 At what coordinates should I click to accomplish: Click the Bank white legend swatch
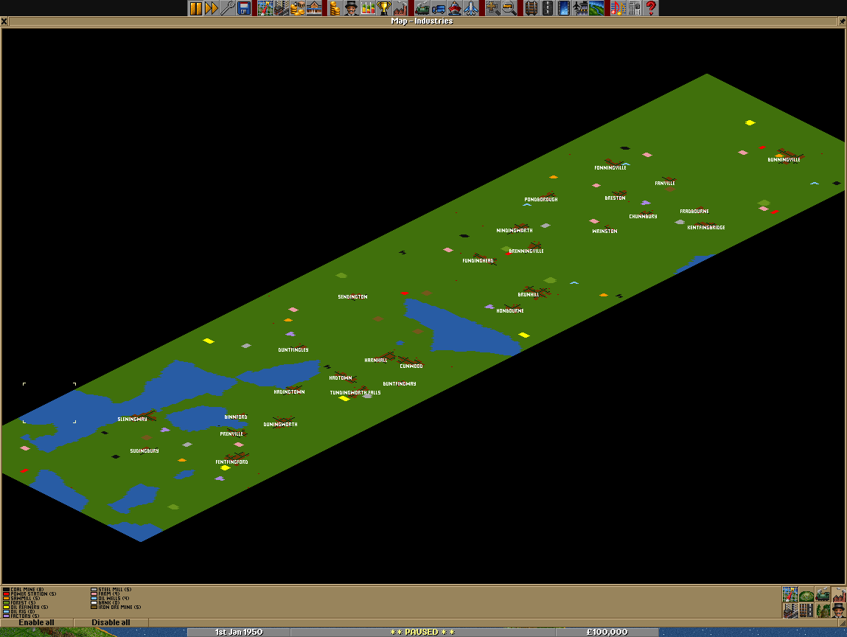pyautogui.click(x=94, y=602)
